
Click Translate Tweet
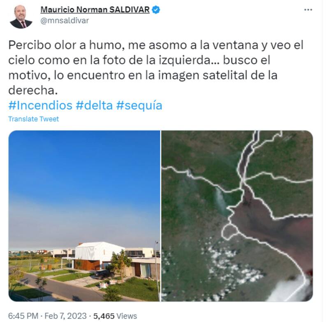[x=34, y=119]
